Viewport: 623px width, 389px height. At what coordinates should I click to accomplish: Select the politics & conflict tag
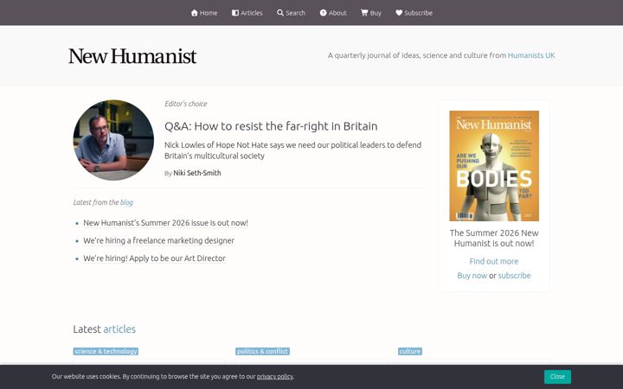[263, 351]
